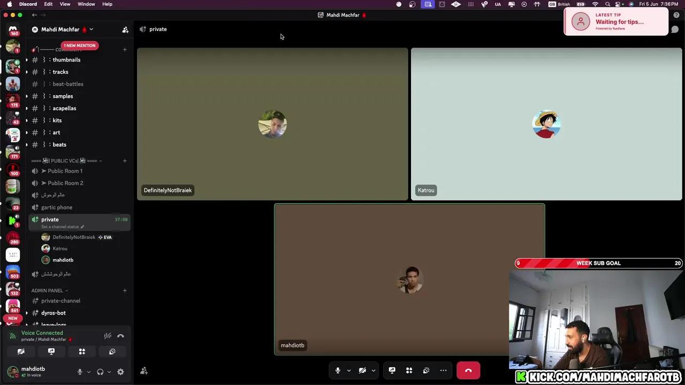Viewport: 685px width, 385px height.
Task: Invite people using the add-member icon
Action: coord(125,30)
